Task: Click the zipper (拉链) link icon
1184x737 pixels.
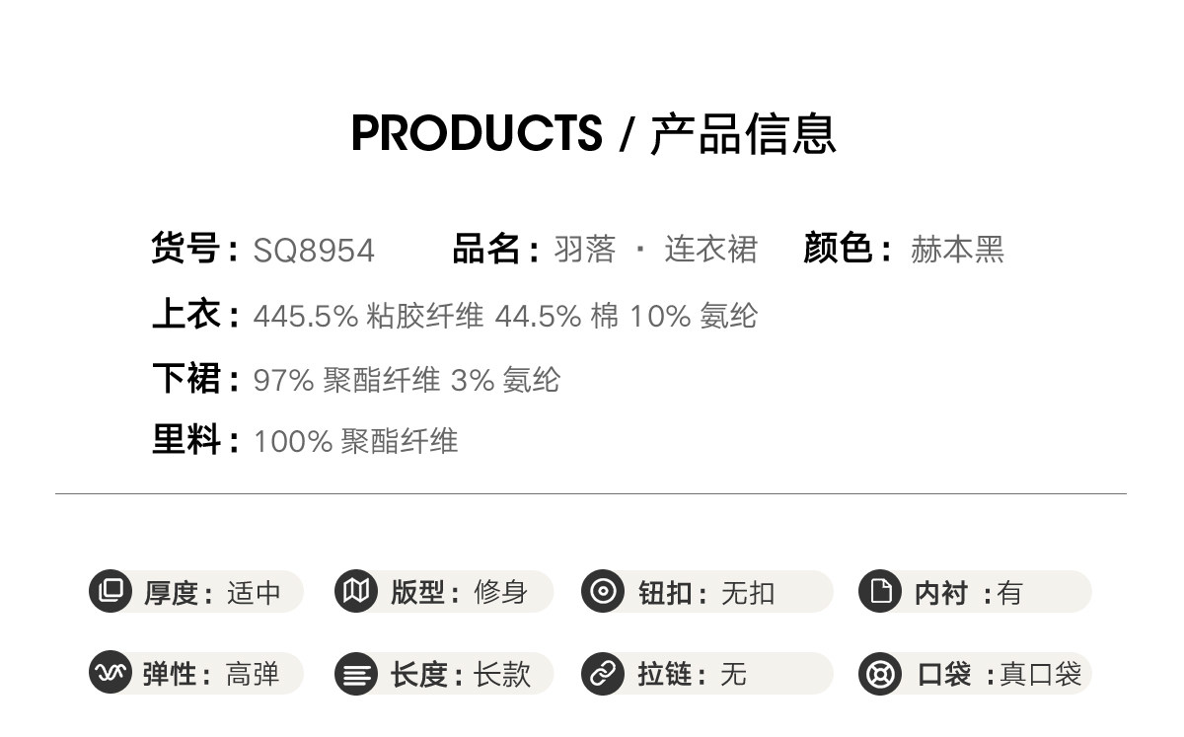Action: click(602, 674)
